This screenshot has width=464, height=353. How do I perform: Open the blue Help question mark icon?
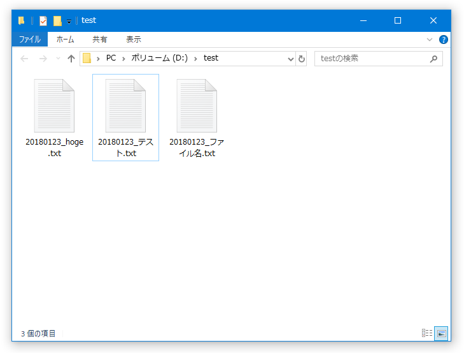coord(443,40)
